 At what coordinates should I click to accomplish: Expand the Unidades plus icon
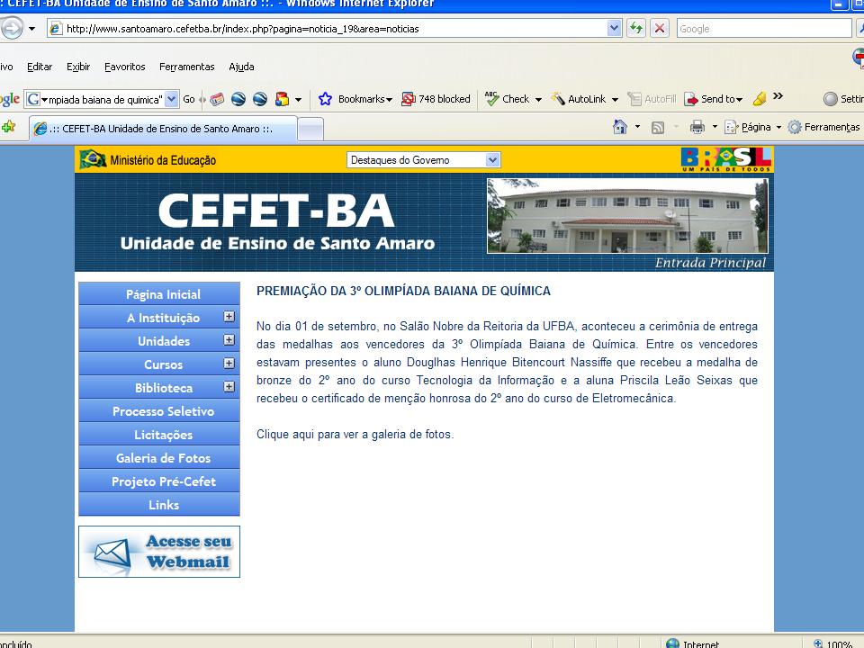[229, 340]
